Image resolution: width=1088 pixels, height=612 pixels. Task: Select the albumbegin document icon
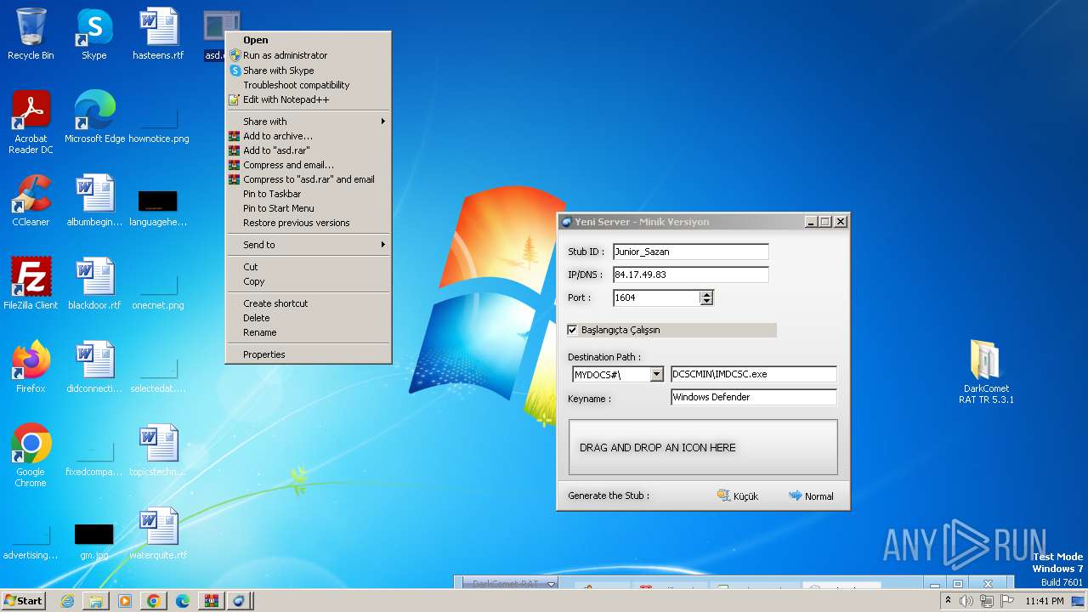(94, 201)
